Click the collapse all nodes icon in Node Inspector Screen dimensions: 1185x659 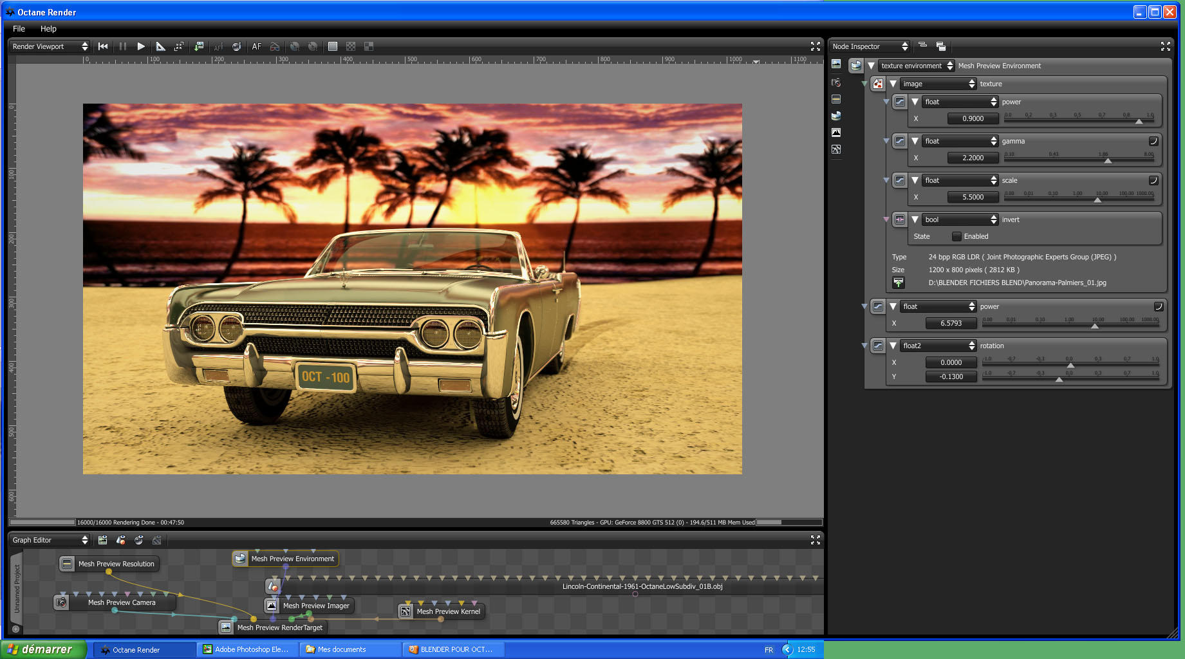point(922,46)
